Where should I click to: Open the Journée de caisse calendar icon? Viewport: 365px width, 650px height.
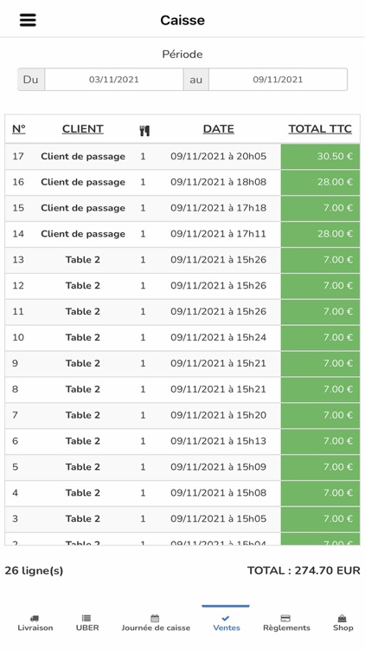(x=155, y=618)
